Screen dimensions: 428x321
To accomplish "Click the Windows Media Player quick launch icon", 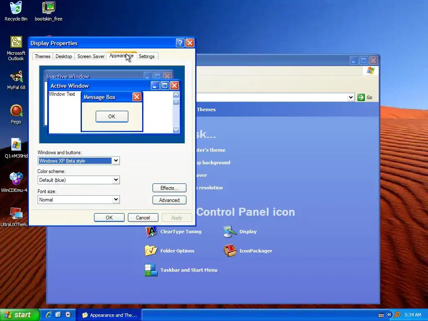I will click(68, 315).
